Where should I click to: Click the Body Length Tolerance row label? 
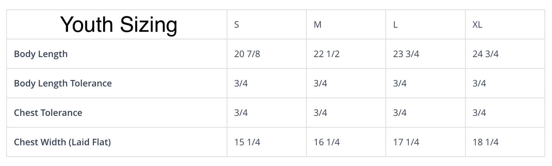point(63,83)
